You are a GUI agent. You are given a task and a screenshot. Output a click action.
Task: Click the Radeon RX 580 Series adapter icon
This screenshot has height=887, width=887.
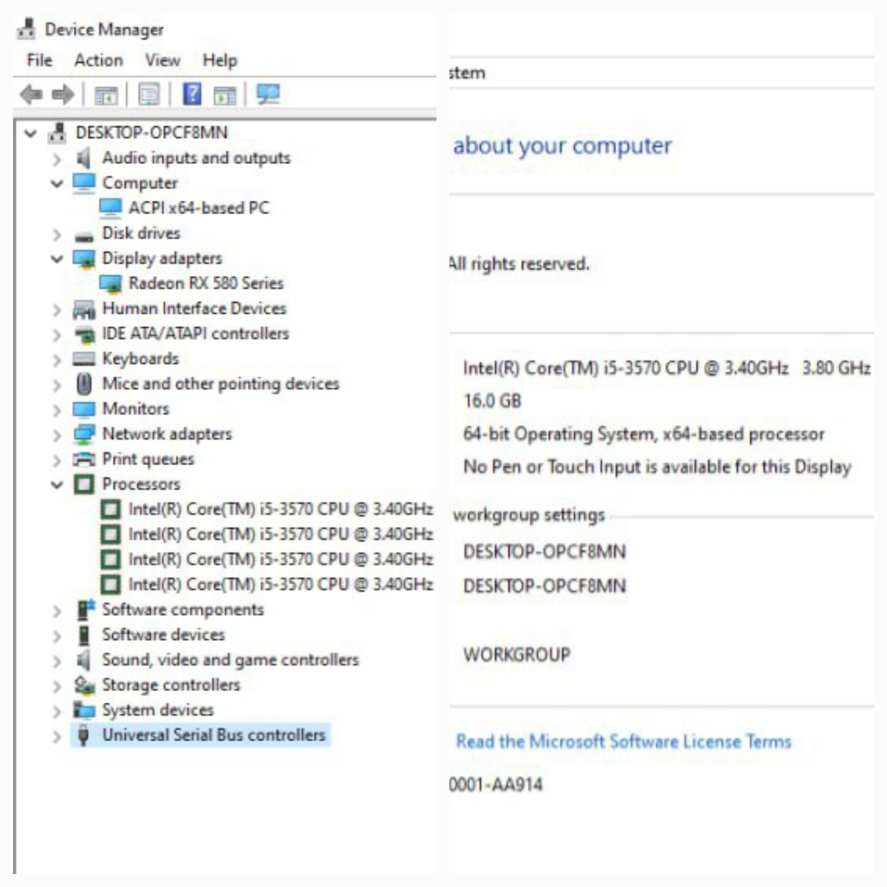[x=111, y=283]
